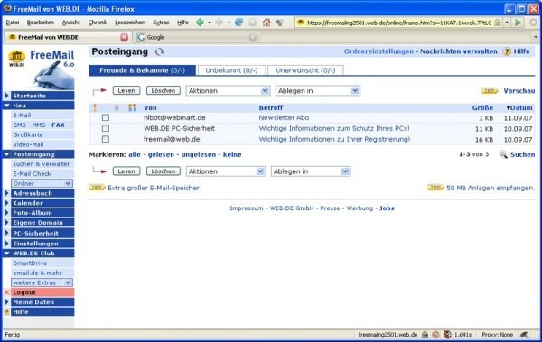Click the throbber icon at toolbar's far right
Image resolution: width=542 pixels, height=342 pixels.
click(534, 23)
